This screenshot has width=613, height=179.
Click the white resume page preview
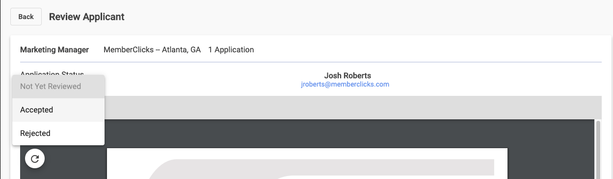307,164
